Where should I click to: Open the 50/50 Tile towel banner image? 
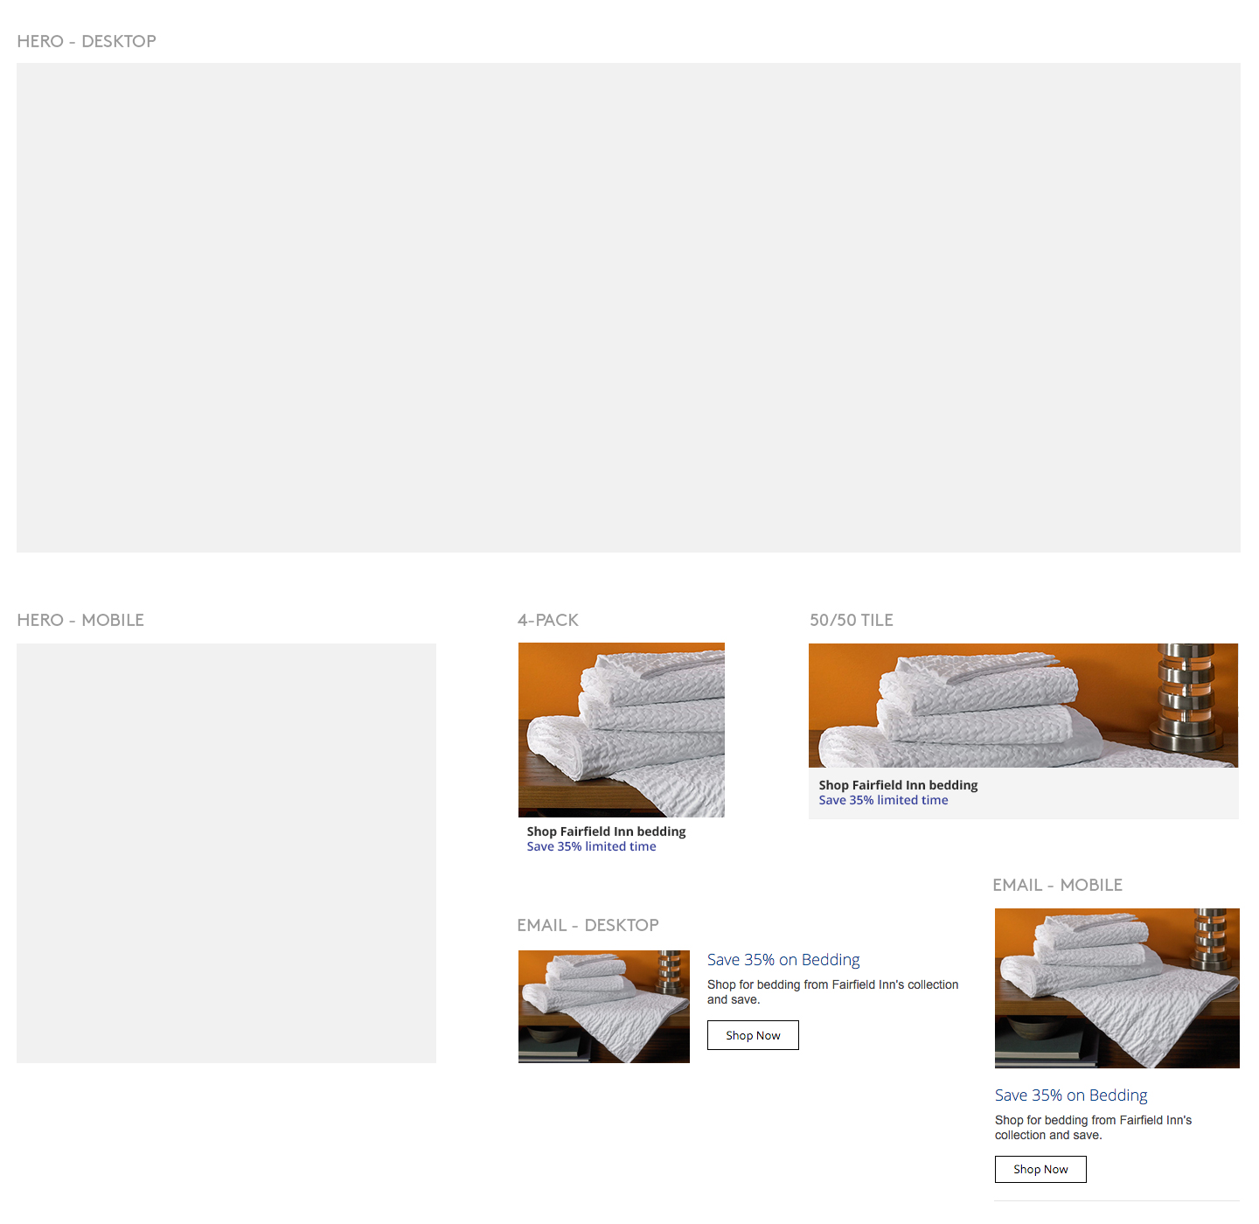pos(1023,706)
